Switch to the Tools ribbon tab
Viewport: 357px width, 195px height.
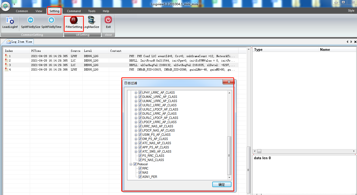click(92, 11)
